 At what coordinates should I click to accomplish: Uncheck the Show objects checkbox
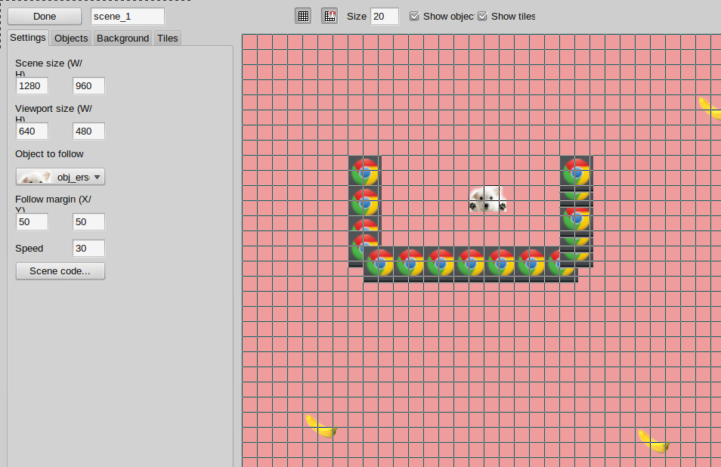pos(414,16)
